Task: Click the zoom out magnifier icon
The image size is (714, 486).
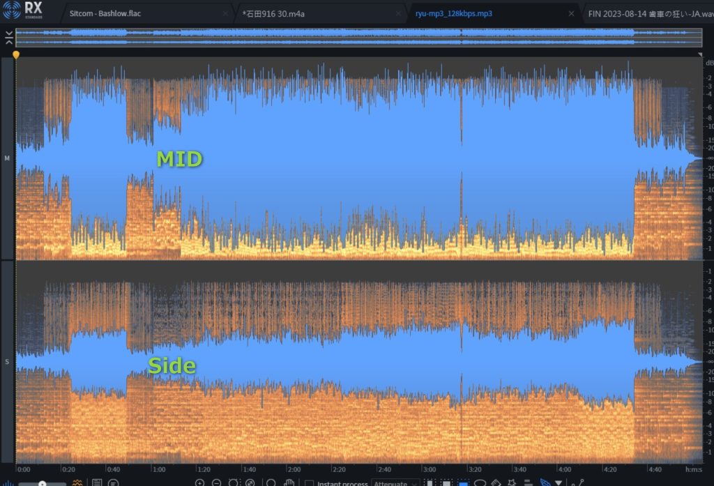Action: tap(216, 483)
